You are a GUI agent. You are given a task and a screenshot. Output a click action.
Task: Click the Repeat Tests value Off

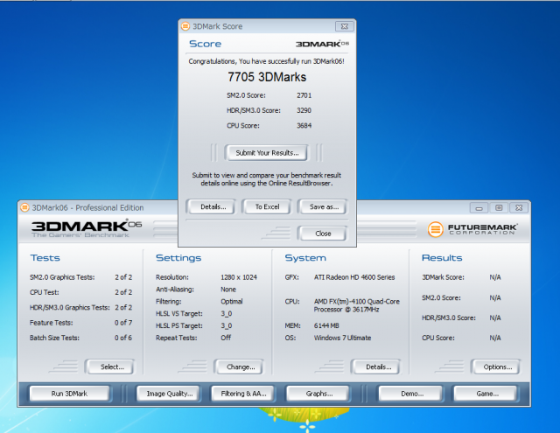[226, 338]
